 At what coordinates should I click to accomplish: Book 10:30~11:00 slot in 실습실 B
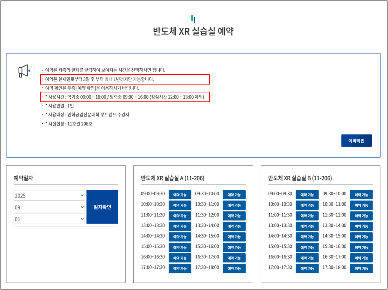point(361,205)
